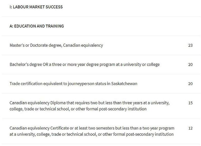Click the Trade certification row description
Screen dimensions: 201x146
coord(73,84)
